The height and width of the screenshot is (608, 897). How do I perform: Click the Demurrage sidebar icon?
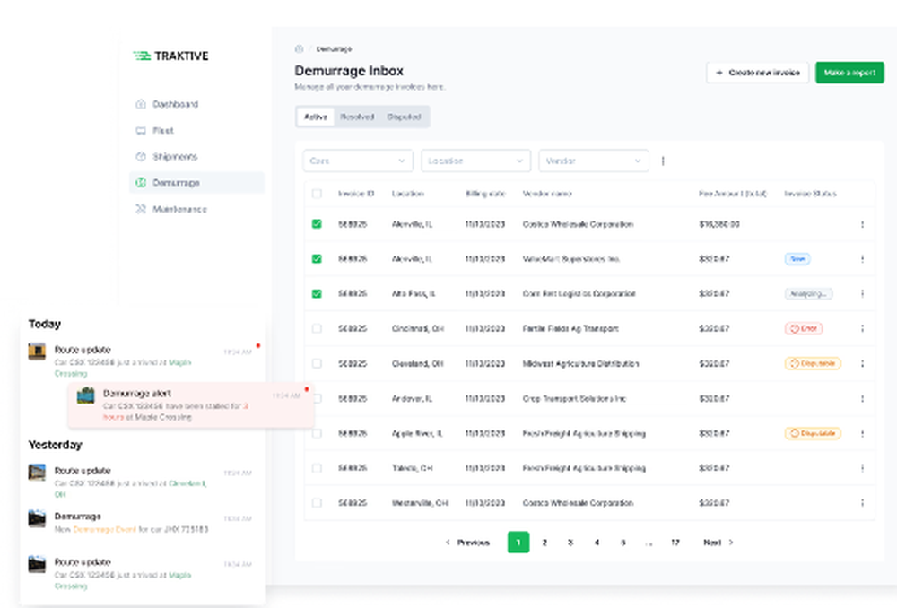[141, 182]
